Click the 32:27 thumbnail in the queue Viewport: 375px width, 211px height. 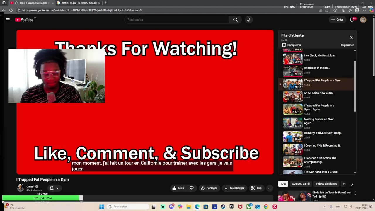tap(292, 71)
